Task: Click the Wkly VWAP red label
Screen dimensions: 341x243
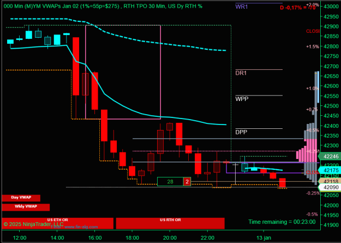Action: (x=26, y=207)
